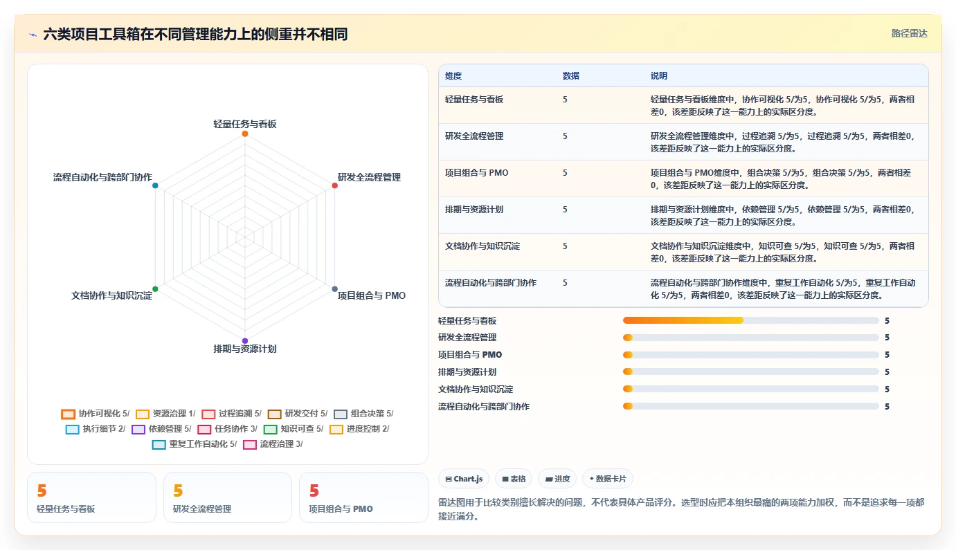Toggle the 过程追溯 legend series
The image size is (956, 550).
point(231,414)
